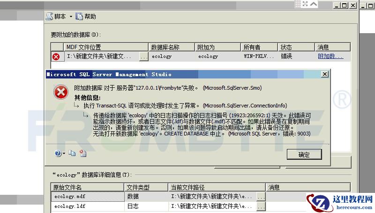Image resolution: width=375 pixels, height=213 pixels.
Task: Open the dropdown arrow beside dialog help icon
Action: (x=64, y=153)
